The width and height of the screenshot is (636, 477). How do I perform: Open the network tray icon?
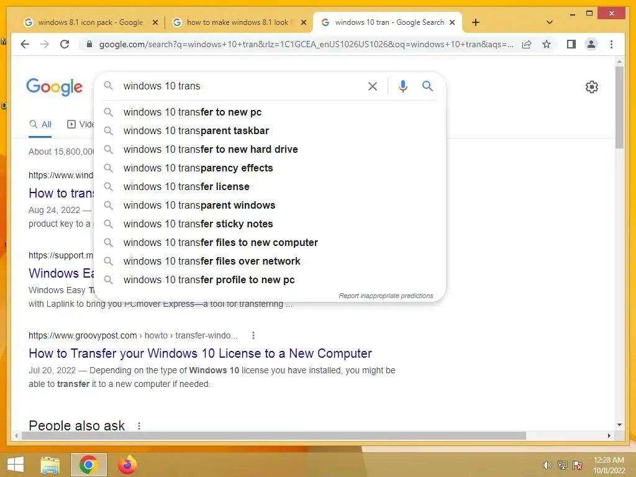563,465
